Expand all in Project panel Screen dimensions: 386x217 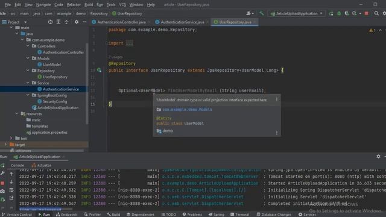(x=59, y=22)
